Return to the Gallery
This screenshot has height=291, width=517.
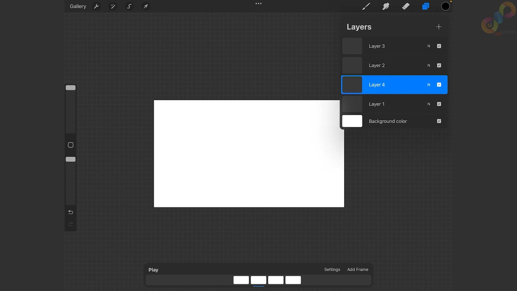point(78,6)
